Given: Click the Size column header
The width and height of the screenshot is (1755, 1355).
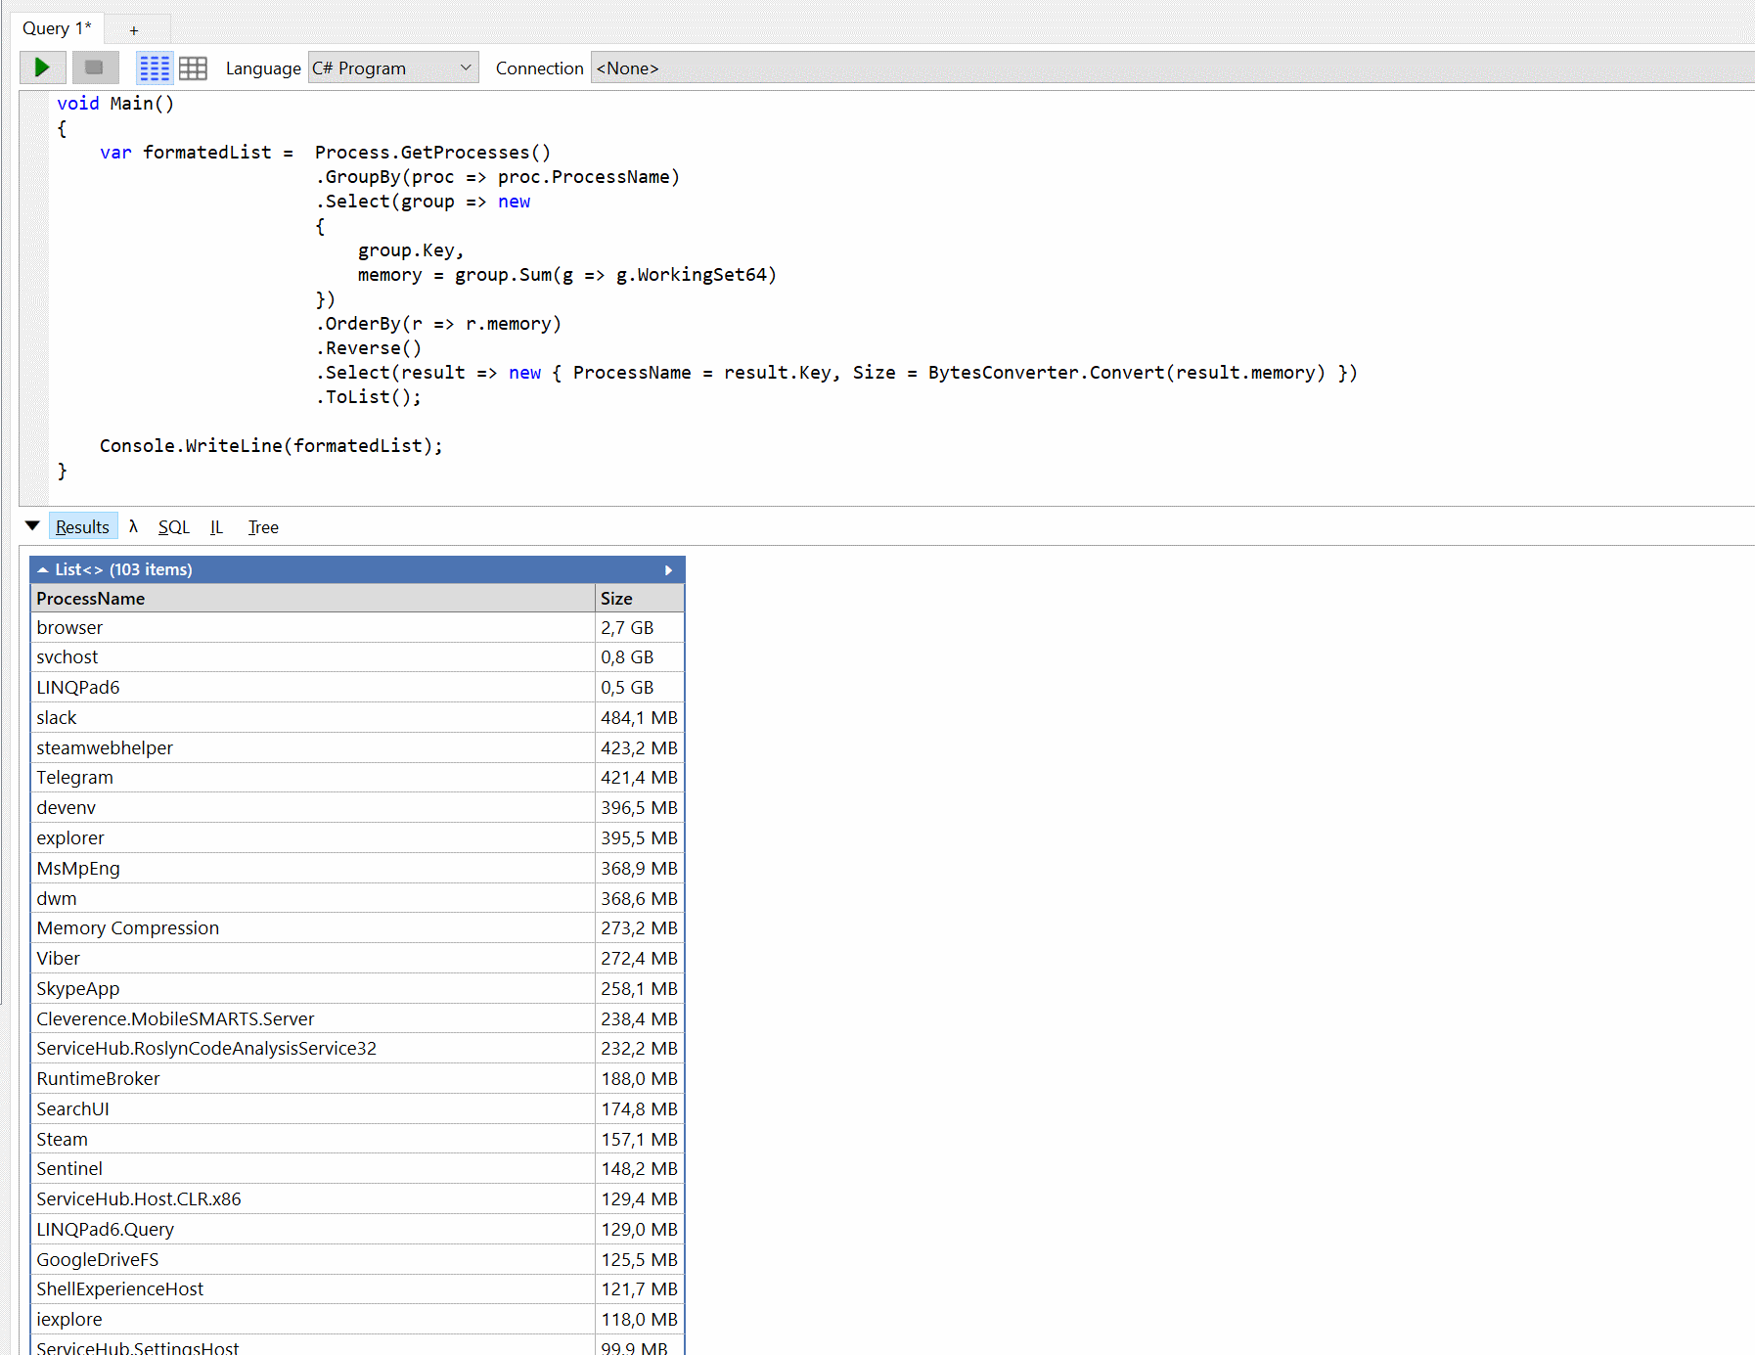Looking at the screenshot, I should [639, 599].
